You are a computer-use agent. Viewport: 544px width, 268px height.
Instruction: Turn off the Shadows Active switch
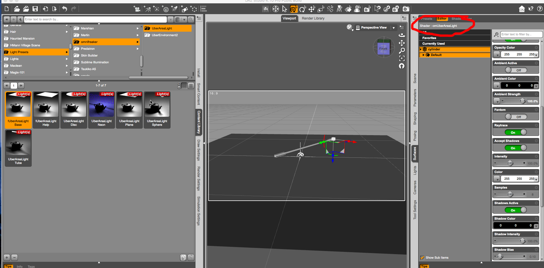[x=516, y=210]
